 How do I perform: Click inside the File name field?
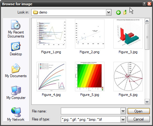point(91,111)
